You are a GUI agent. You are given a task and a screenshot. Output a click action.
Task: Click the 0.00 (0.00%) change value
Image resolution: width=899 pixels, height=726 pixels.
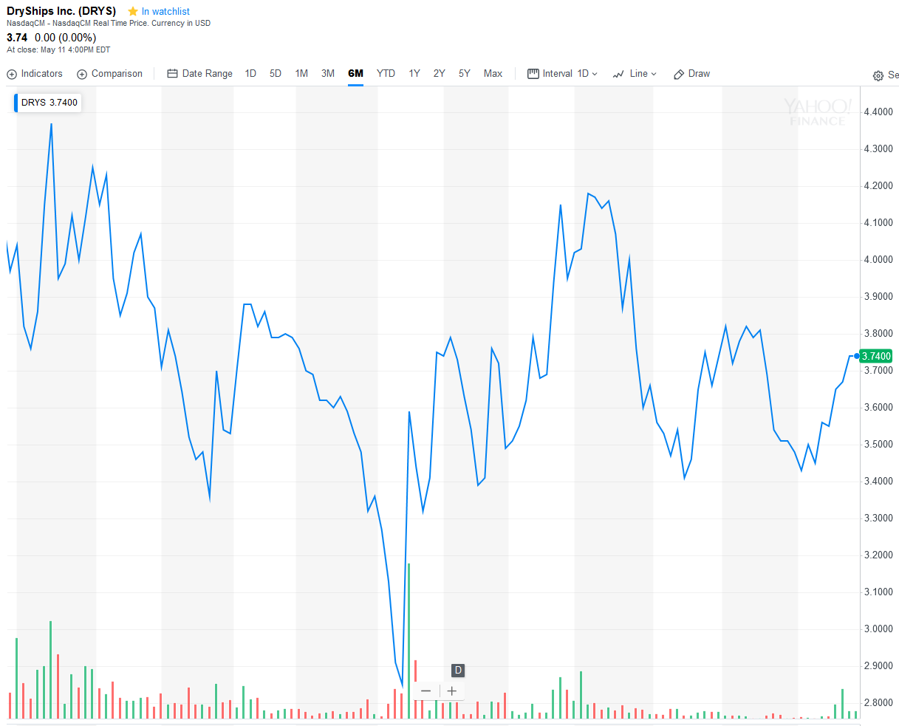click(66, 38)
